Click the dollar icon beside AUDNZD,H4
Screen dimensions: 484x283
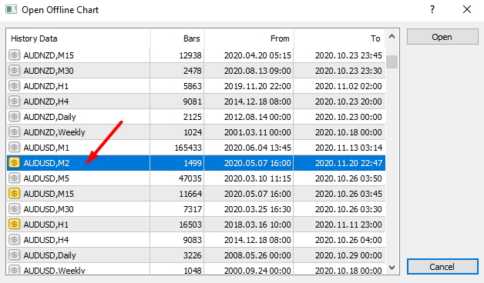coord(14,102)
